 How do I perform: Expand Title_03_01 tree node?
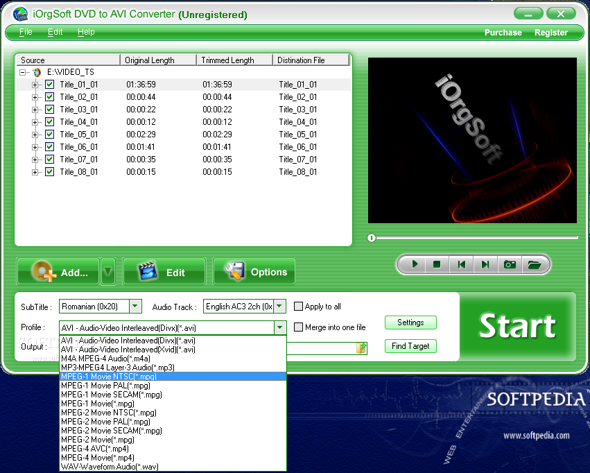click(x=35, y=110)
